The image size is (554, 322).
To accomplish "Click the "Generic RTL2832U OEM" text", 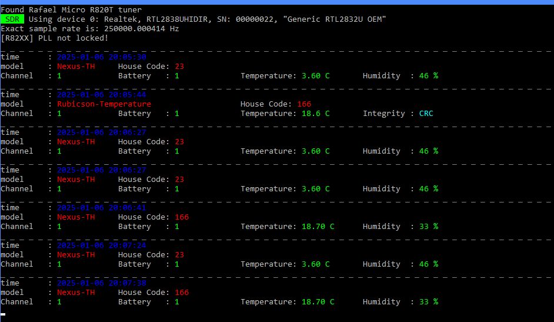I will [x=335, y=19].
